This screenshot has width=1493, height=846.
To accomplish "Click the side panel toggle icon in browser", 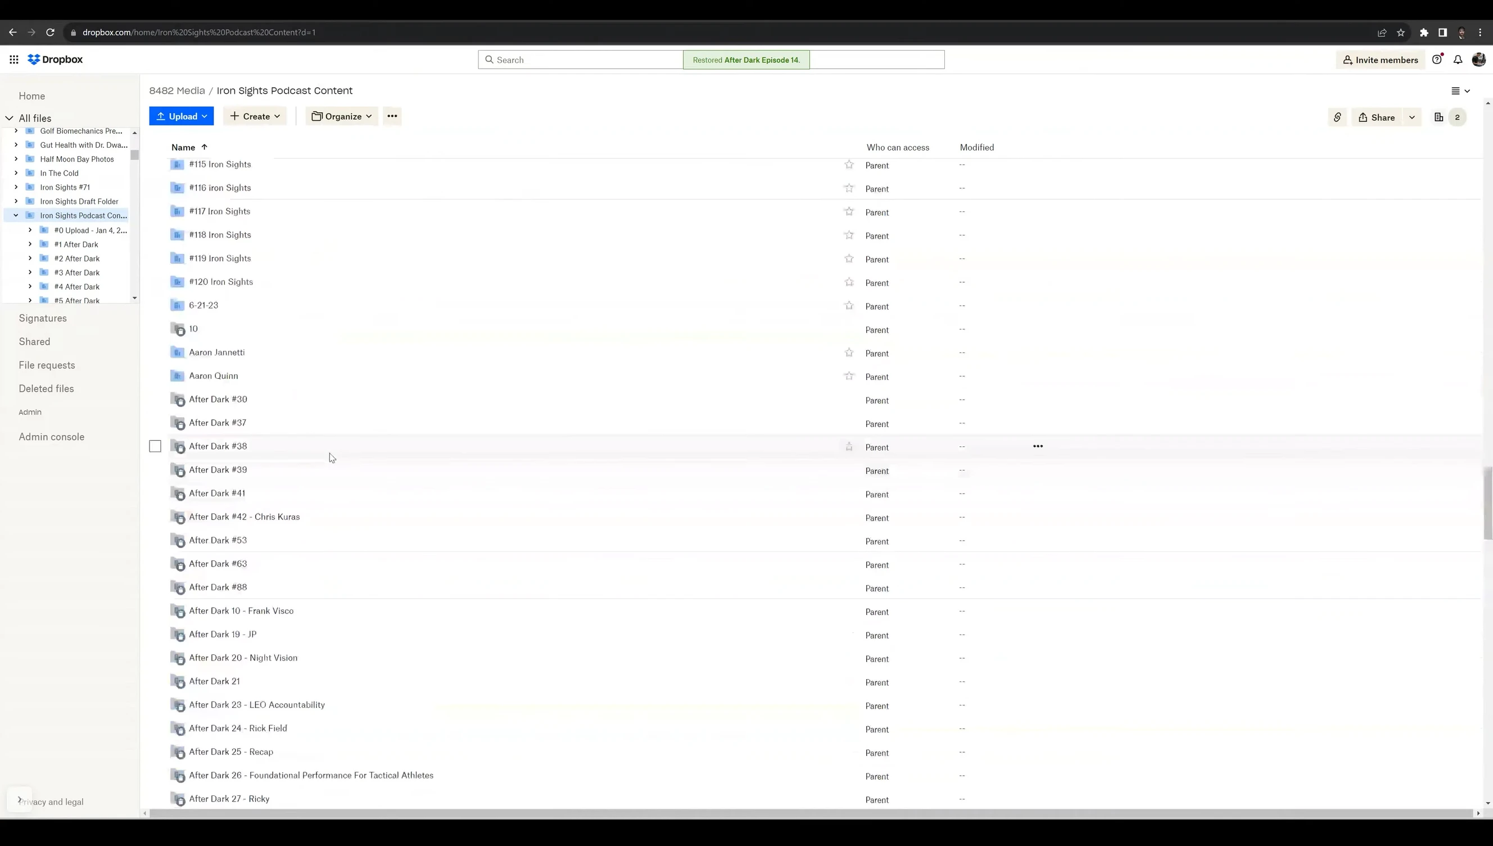I will (1442, 33).
